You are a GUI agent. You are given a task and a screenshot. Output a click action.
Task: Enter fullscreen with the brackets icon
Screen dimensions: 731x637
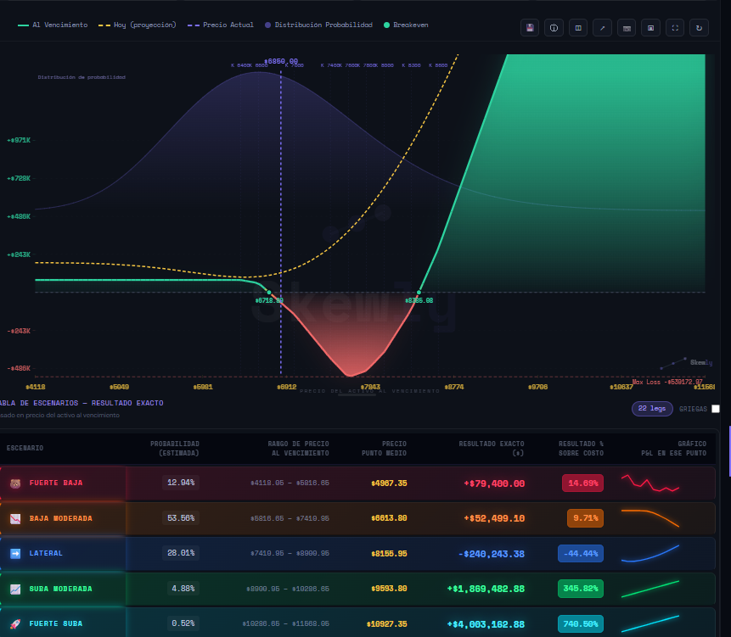(675, 28)
